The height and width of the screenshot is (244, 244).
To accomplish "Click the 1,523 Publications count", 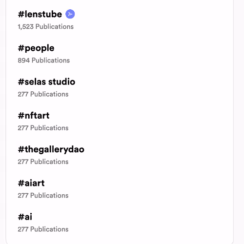I will pos(46,26).
